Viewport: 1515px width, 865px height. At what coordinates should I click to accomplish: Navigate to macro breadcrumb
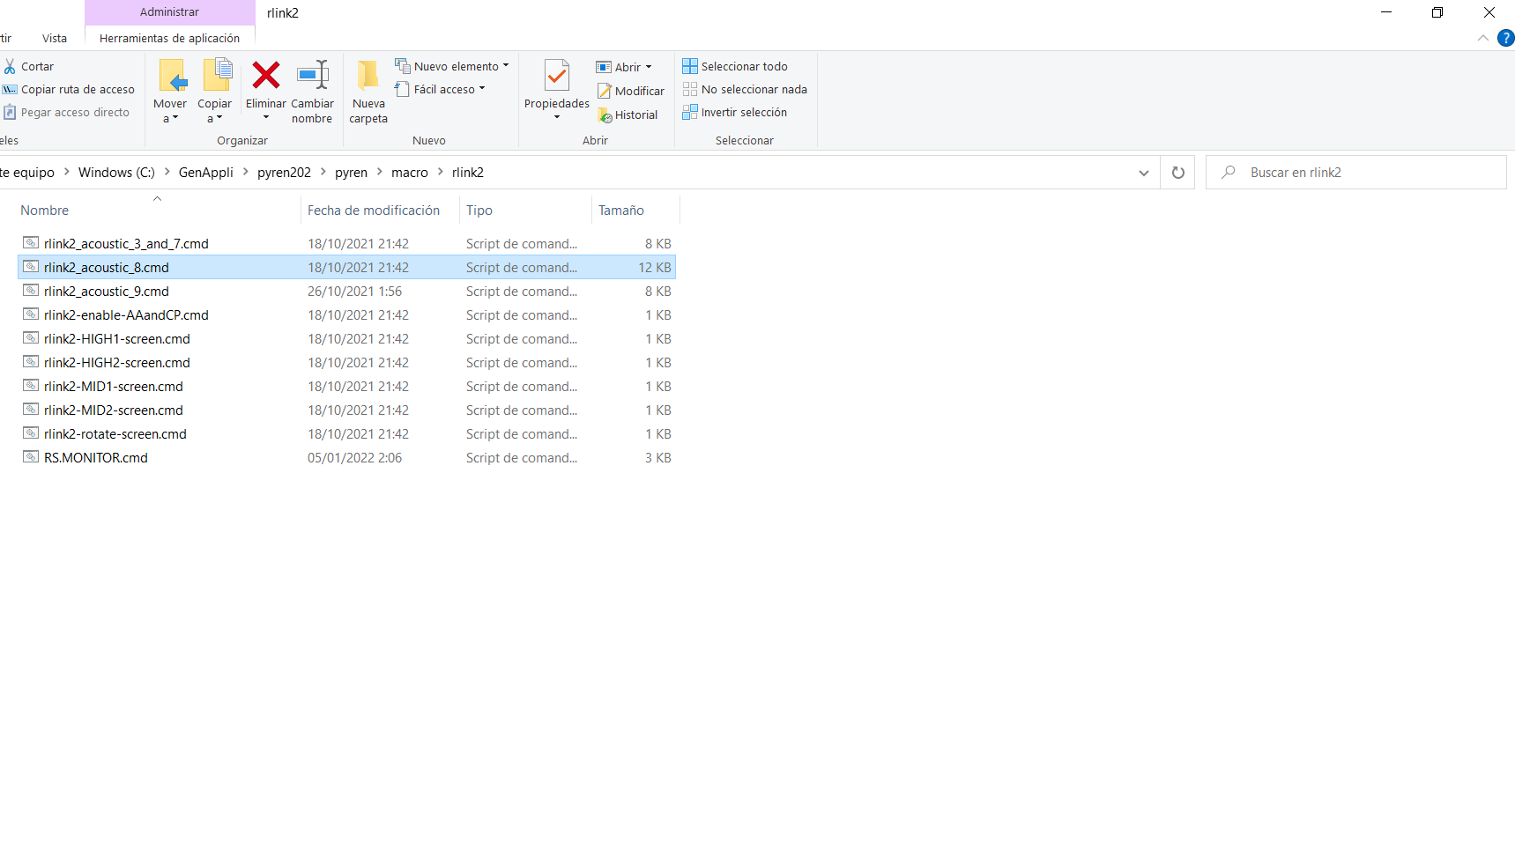410,173
